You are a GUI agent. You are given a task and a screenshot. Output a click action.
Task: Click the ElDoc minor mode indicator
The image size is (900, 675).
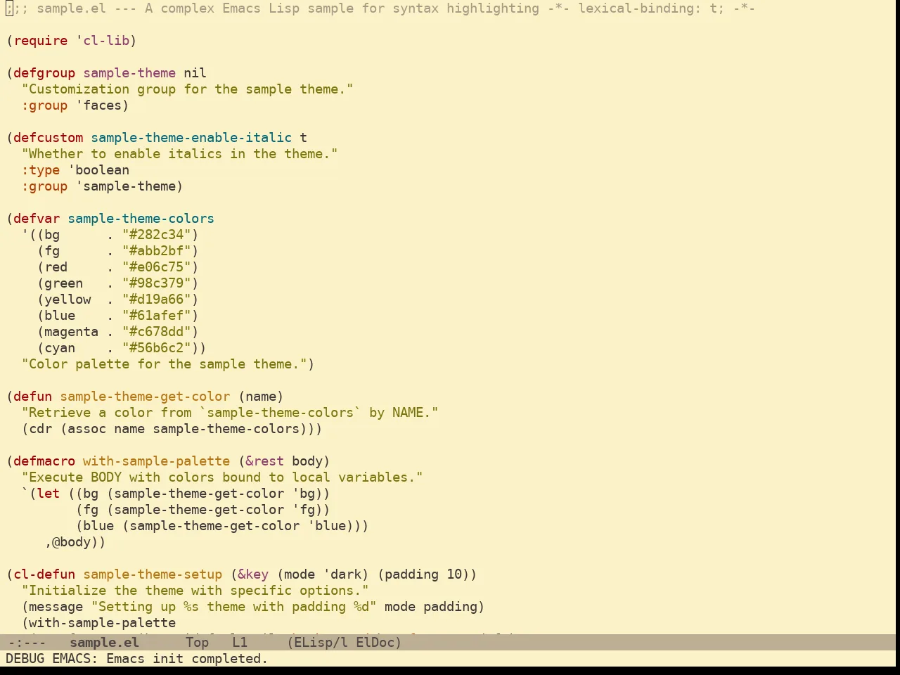375,642
